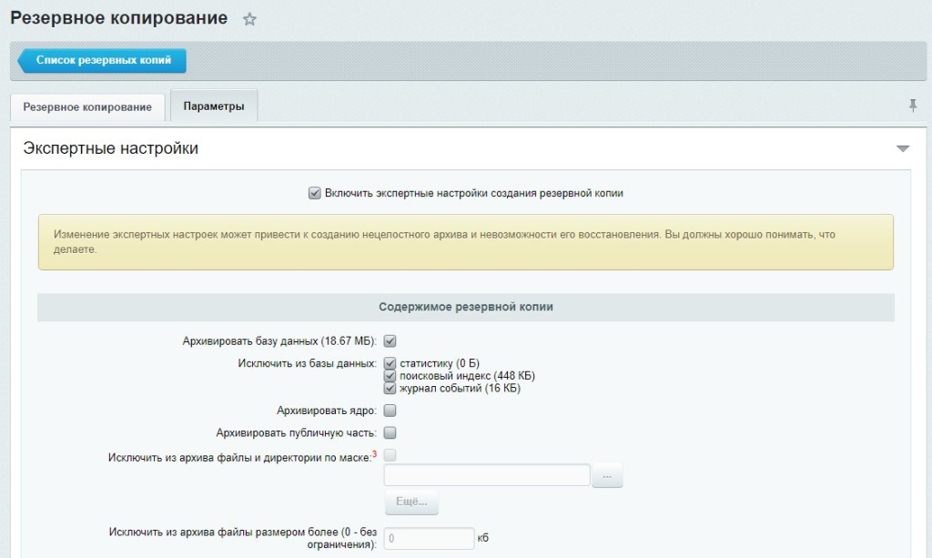Click Включить экспертные настройки label text
Viewport: 932px width, 558px height.
473,193
